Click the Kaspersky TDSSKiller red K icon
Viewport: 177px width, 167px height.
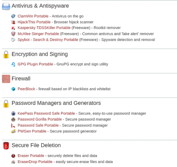13,28
